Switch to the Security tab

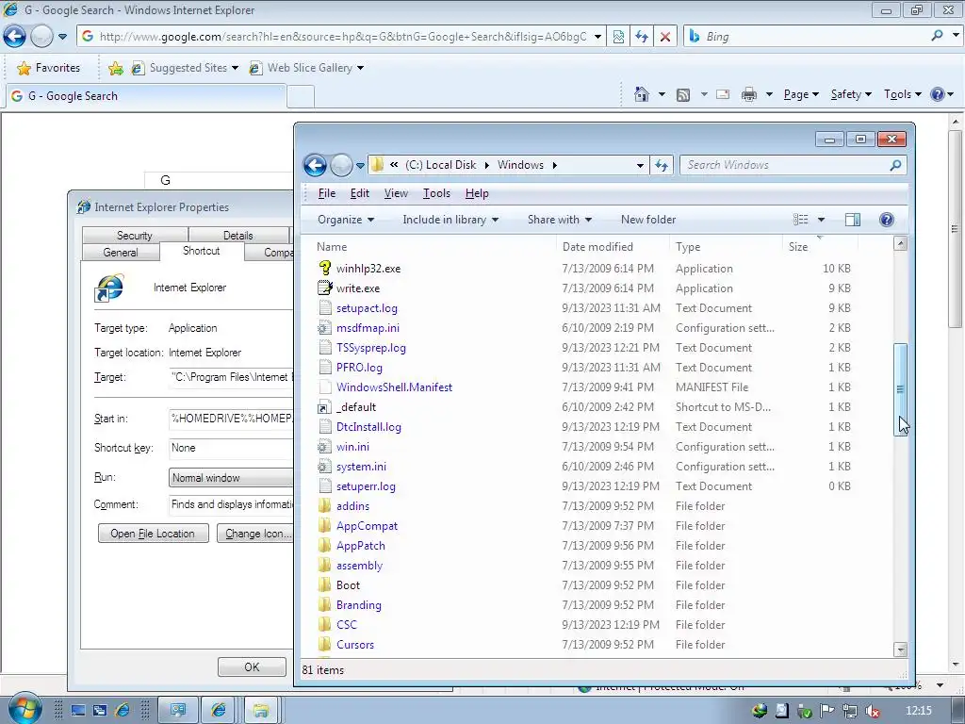point(134,235)
